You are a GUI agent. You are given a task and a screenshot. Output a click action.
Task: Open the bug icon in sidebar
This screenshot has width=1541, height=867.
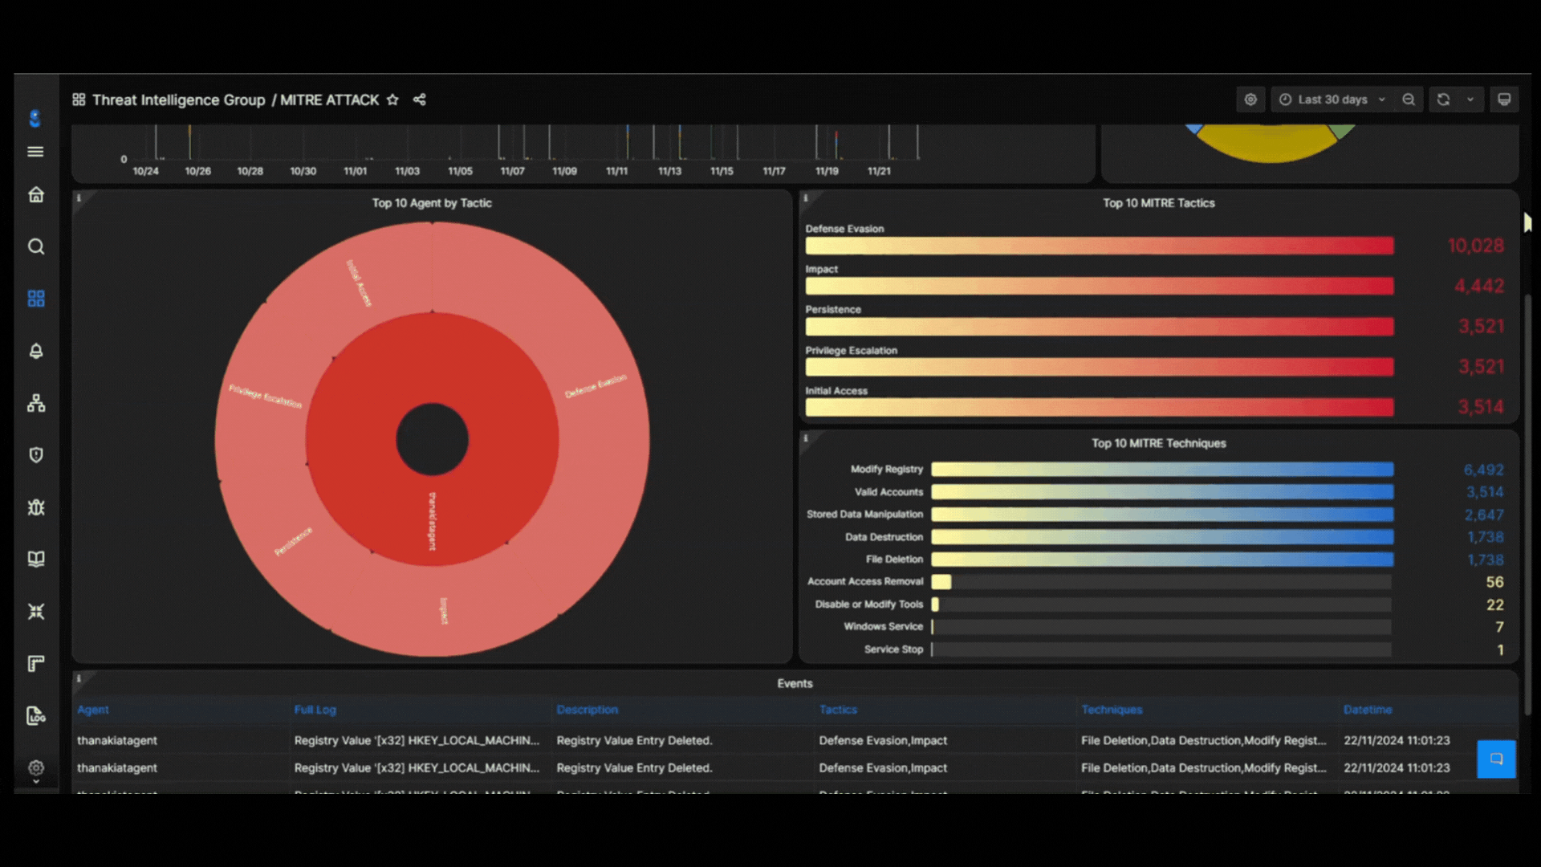pos(36,507)
